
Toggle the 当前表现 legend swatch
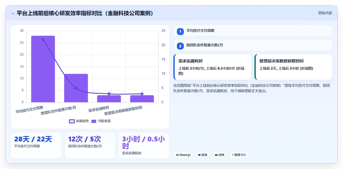pyautogui.click(x=94, y=121)
